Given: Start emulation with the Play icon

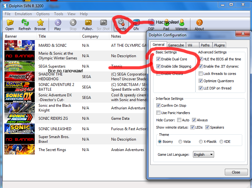Looking at the screenshot, I should click(58, 22).
